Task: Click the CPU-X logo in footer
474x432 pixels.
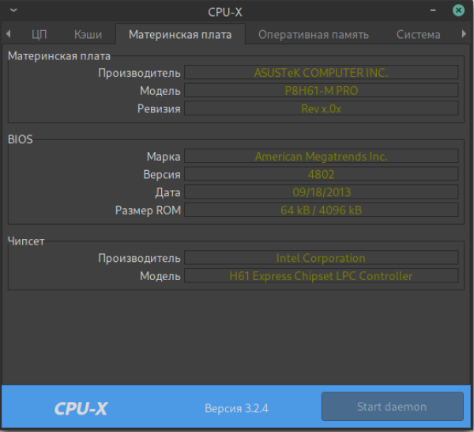Action: [x=81, y=408]
